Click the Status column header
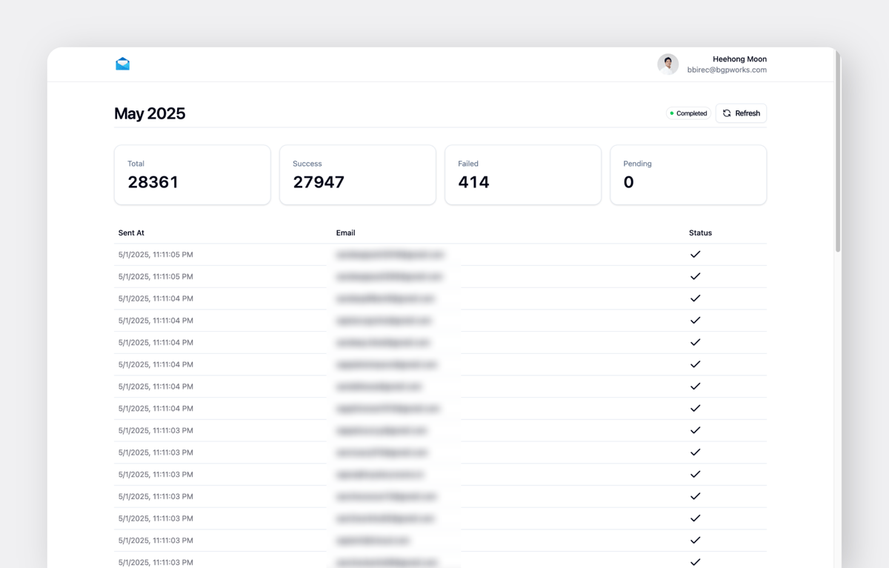Viewport: 889px width, 568px height. coord(700,233)
